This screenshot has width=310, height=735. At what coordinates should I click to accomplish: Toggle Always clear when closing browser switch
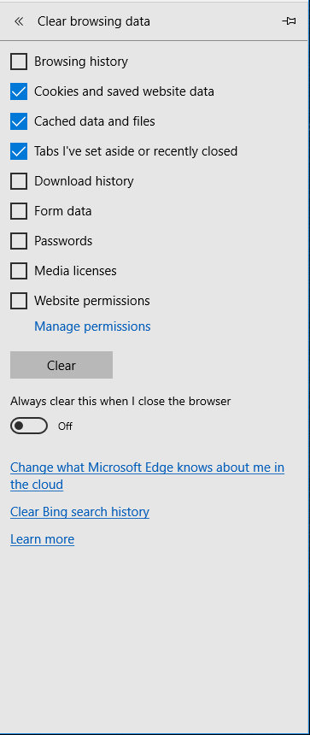29,426
